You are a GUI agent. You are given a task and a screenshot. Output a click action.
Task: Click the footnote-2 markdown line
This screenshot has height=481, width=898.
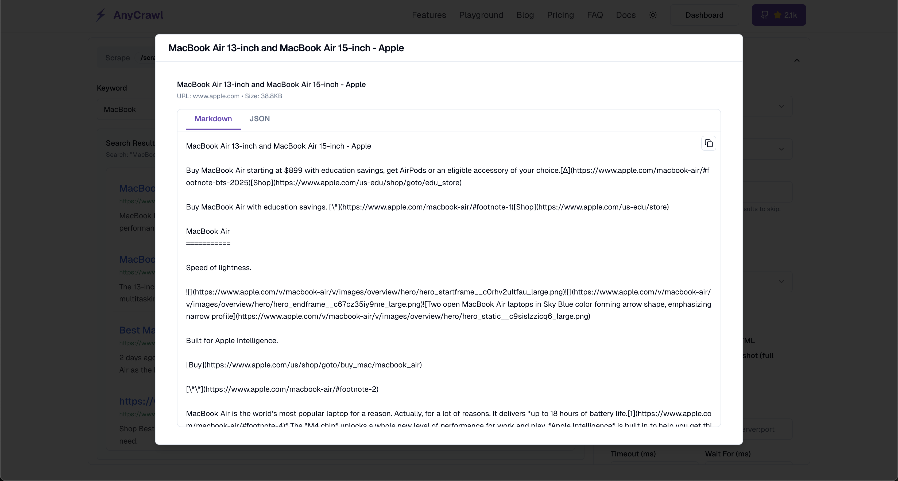coord(282,389)
